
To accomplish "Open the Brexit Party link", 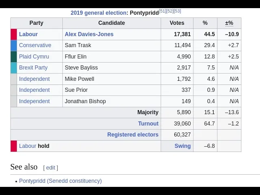I will click(x=33, y=68).
